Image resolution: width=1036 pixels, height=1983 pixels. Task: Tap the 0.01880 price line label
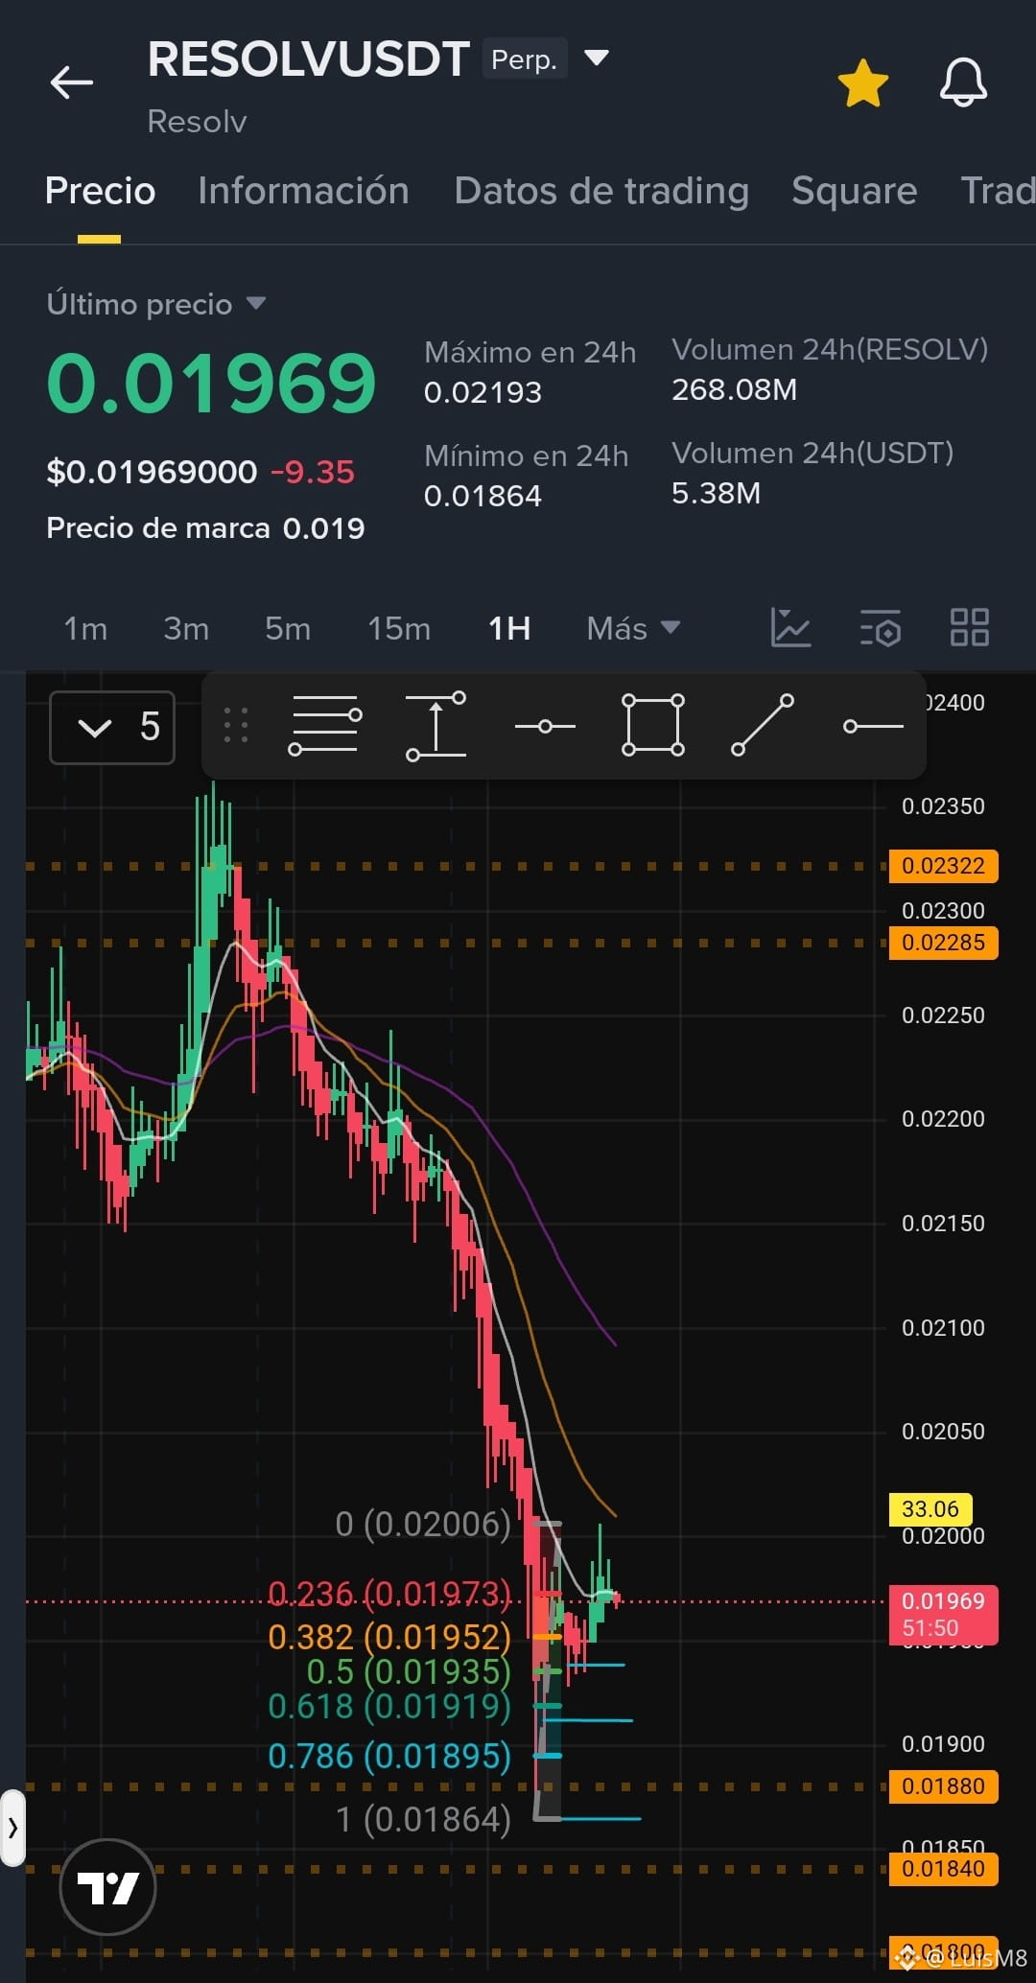pos(943,1786)
